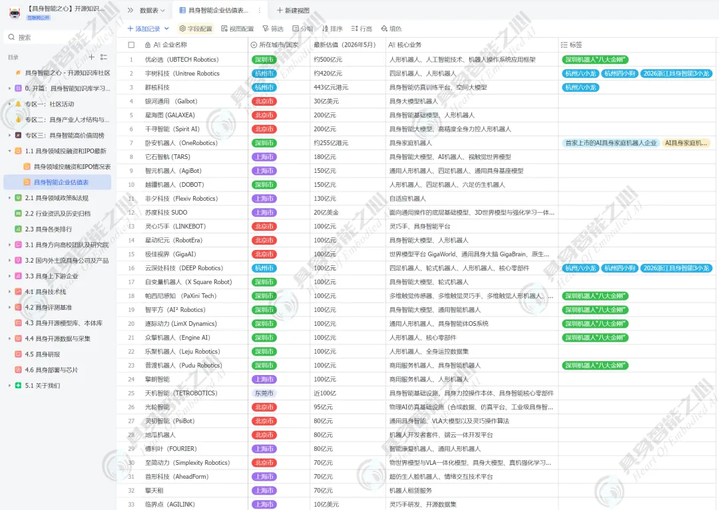Click the single-select icon in the 所在城市/国家 header
The width and height of the screenshot is (719, 510).
(x=254, y=45)
